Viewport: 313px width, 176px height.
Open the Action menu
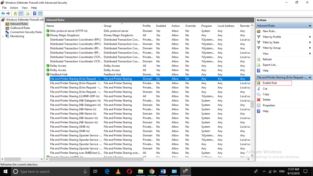(x=14, y=8)
